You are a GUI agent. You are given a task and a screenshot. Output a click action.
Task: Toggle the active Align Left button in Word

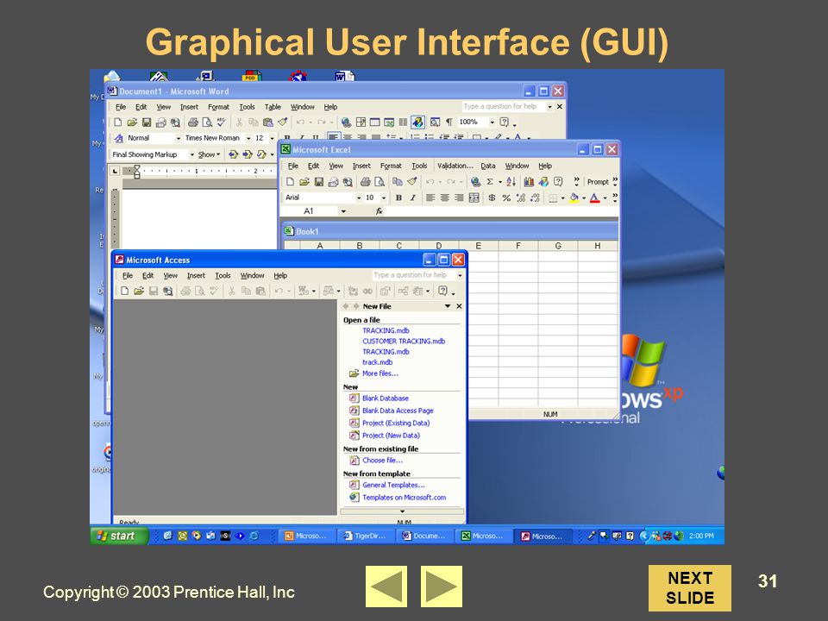pyautogui.click(x=333, y=137)
